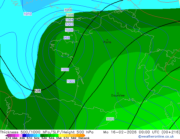Screen dimensions: 180x139
Task: Click the 998 hPa isobar label
Action: coord(67,38)
